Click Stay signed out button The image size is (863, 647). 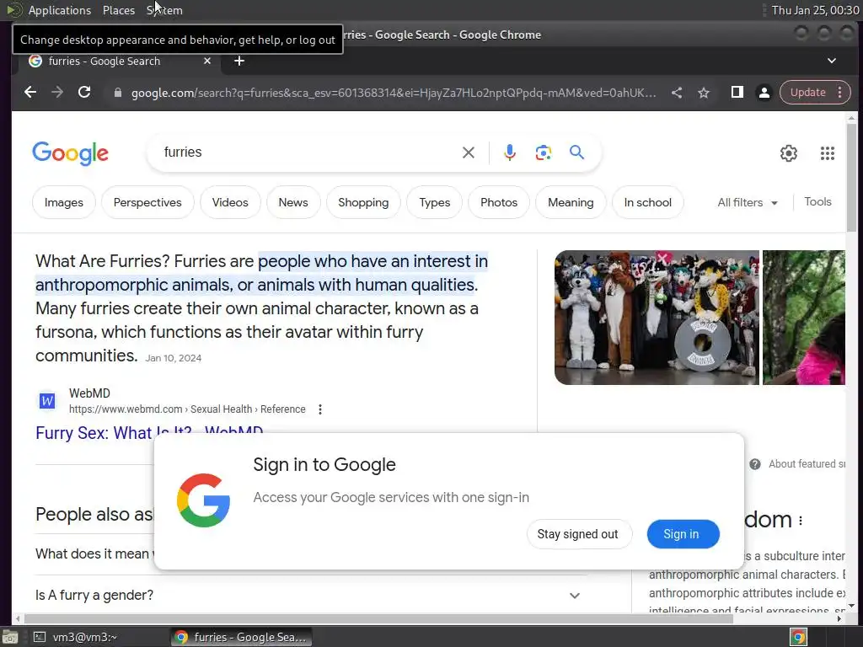click(x=580, y=534)
